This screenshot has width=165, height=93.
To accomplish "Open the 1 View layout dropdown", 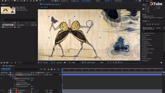I will click(x=103, y=63).
